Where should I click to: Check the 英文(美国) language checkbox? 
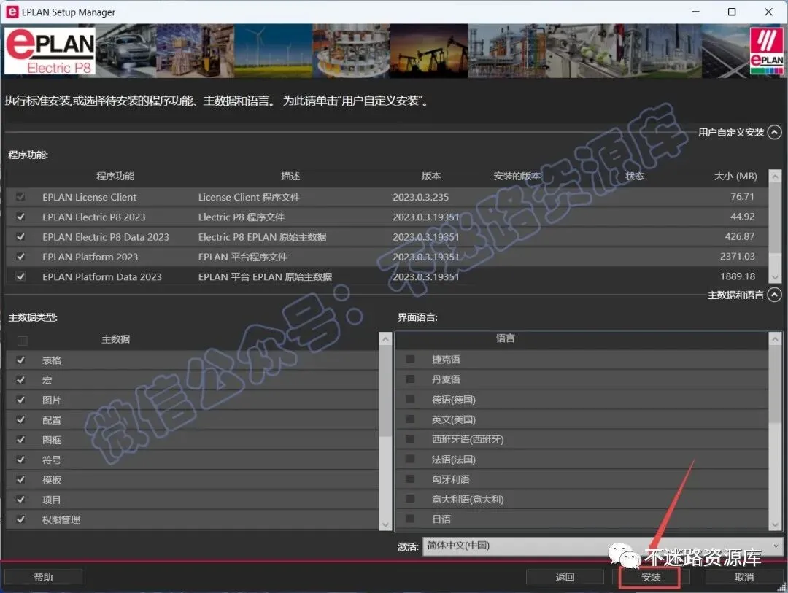410,419
